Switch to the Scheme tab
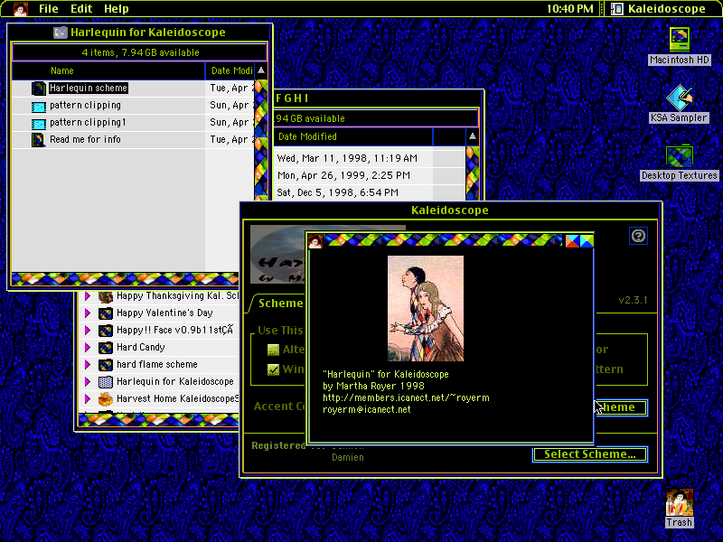Image resolution: width=723 pixels, height=542 pixels. coord(280,304)
